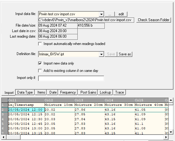Select the 20.03 cell
The height and width of the screenshot is (141, 175).
point(60,119)
